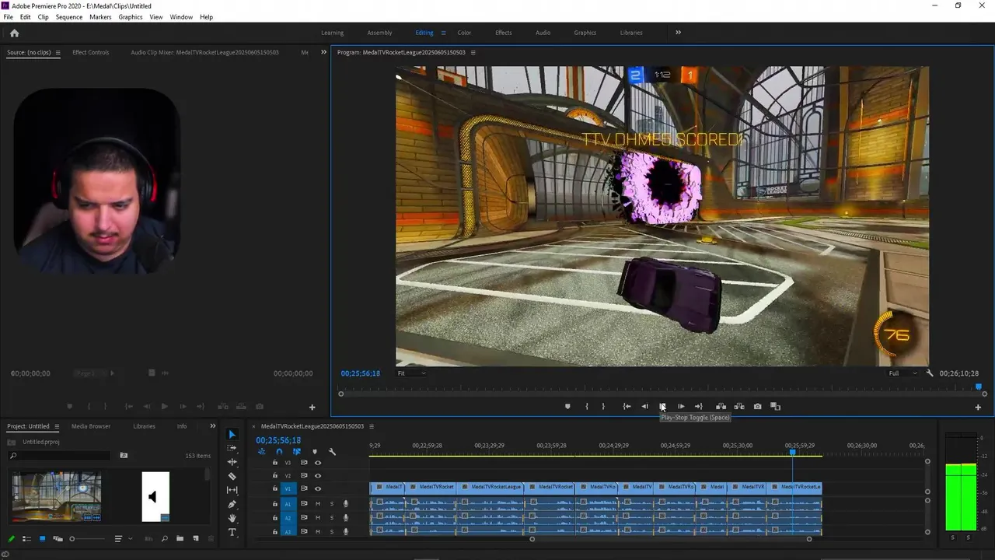This screenshot has height=560, width=995.
Task: Mute audio track A1
Action: [317, 504]
